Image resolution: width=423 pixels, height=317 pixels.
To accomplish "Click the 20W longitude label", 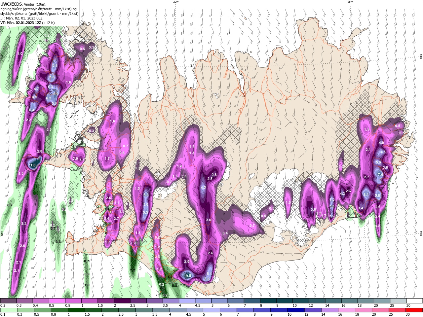I will coord(176,2).
